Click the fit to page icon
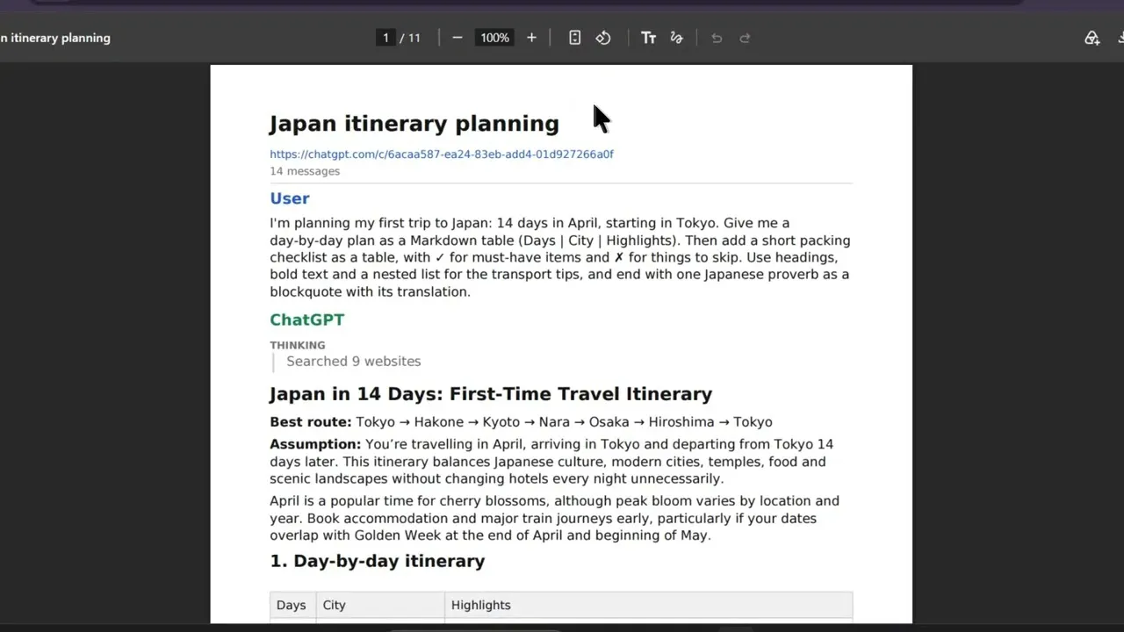This screenshot has width=1124, height=632. point(574,38)
